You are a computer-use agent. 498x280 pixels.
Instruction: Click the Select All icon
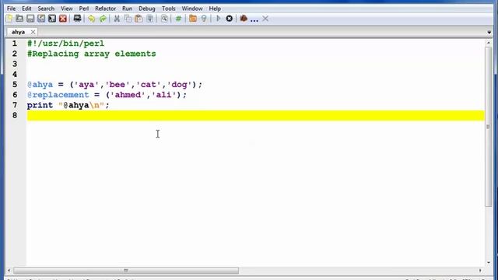(150, 19)
